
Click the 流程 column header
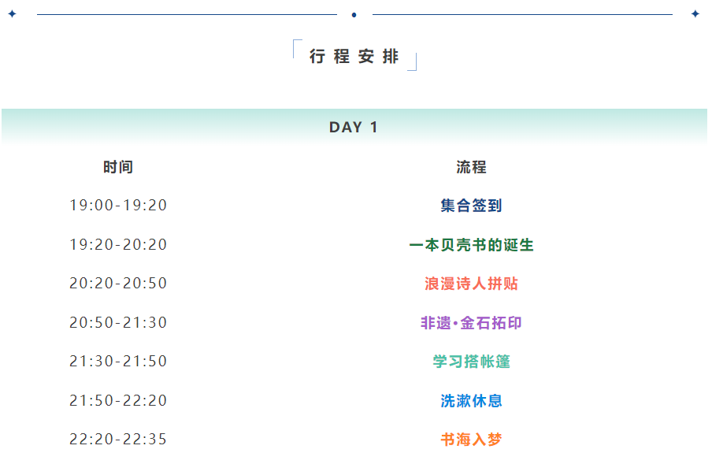click(x=471, y=167)
